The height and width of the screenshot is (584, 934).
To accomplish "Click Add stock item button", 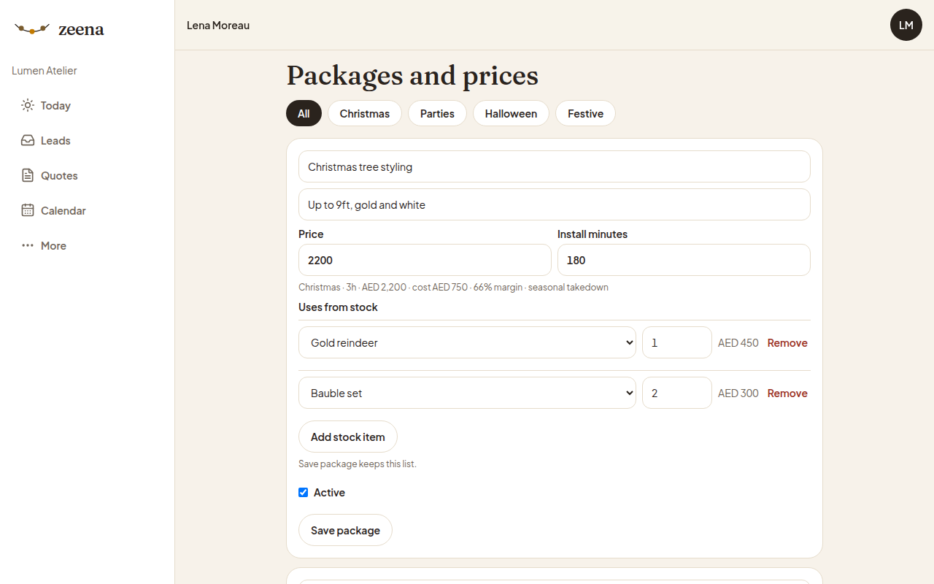I will 348,437.
